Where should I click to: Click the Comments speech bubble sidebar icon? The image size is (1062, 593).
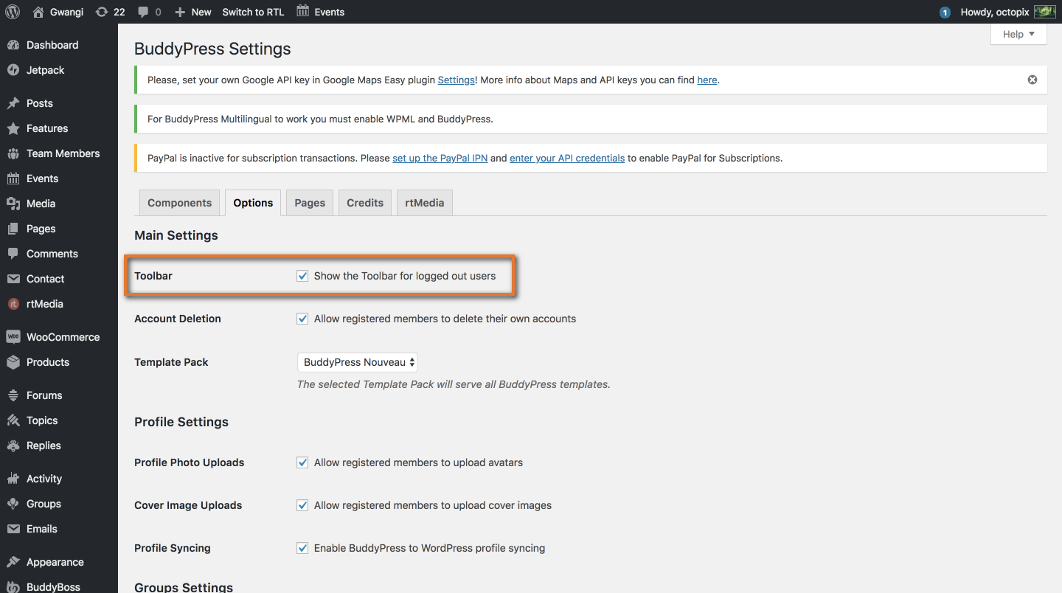(13, 254)
